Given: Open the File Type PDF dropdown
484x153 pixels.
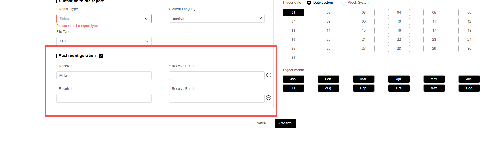Looking at the screenshot, I should tap(104, 41).
